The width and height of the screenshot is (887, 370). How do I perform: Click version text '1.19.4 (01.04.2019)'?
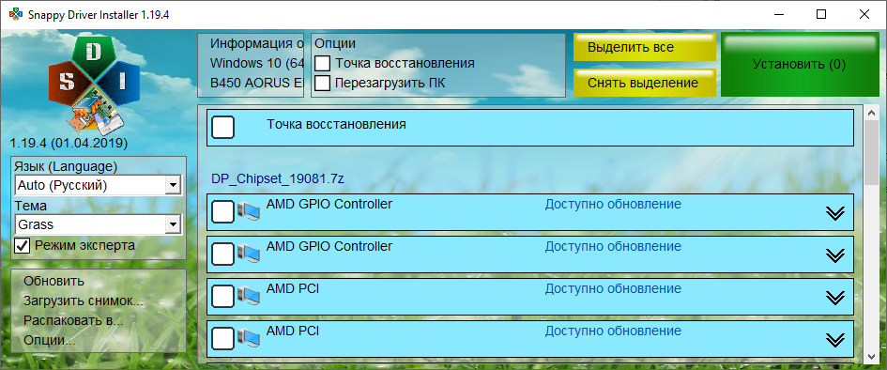[x=69, y=143]
